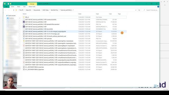
Task: Select the 16-15-14-bridge_cad 3D Object icon
Action: [x=24, y=34]
